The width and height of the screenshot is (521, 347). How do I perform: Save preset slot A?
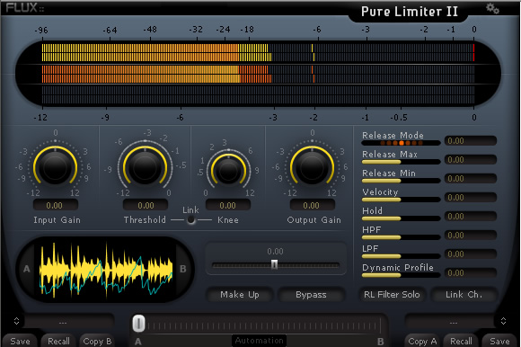(20, 341)
